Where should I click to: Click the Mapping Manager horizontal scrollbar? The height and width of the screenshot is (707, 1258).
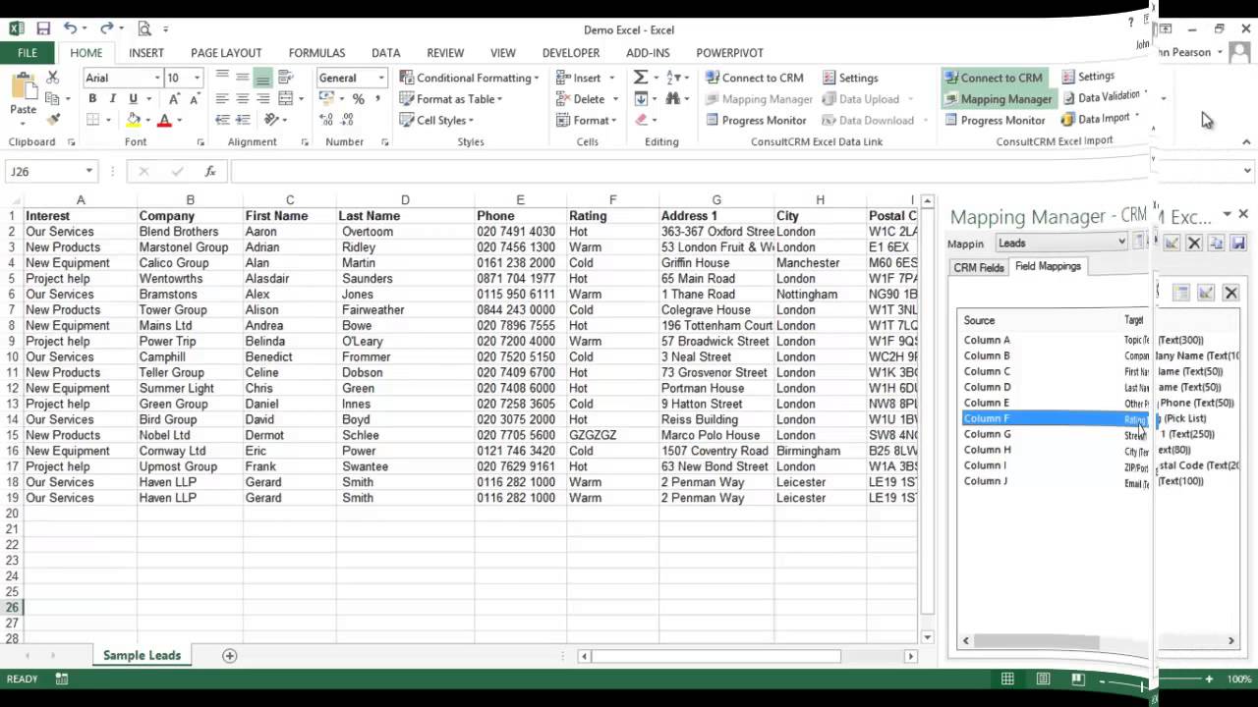1036,641
